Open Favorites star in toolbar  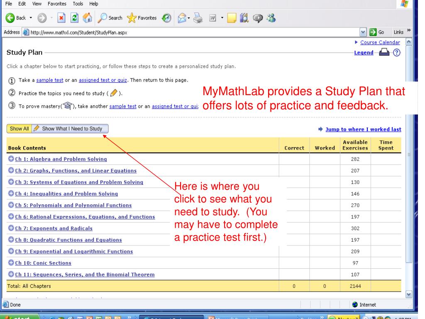[x=142, y=18]
